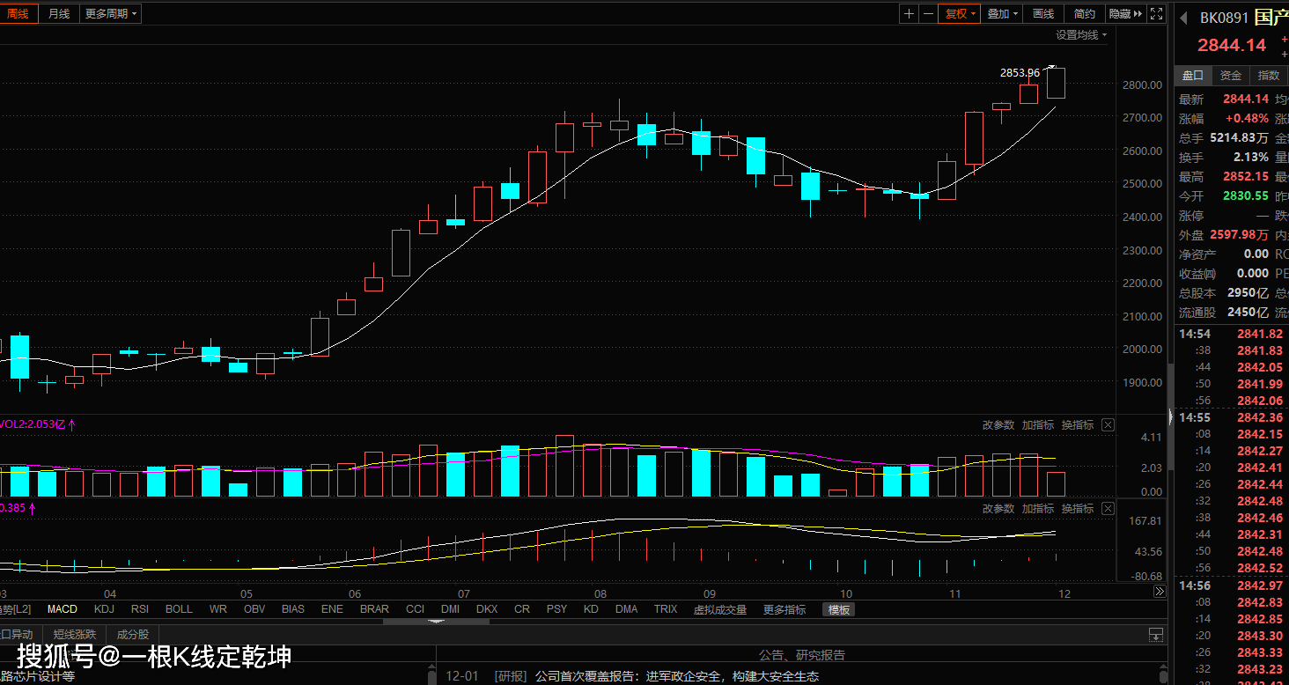The image size is (1289, 685).
Task: Close the volume indicator panel with X icon
Action: (x=1108, y=425)
